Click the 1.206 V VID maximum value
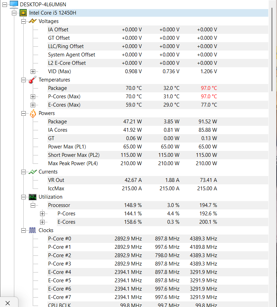 pyautogui.click(x=209, y=71)
